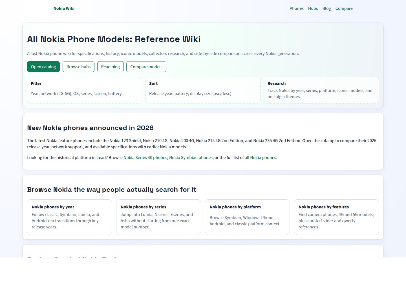Click the 'Find camera phones, 4G and 5G' description

click(x=336, y=221)
